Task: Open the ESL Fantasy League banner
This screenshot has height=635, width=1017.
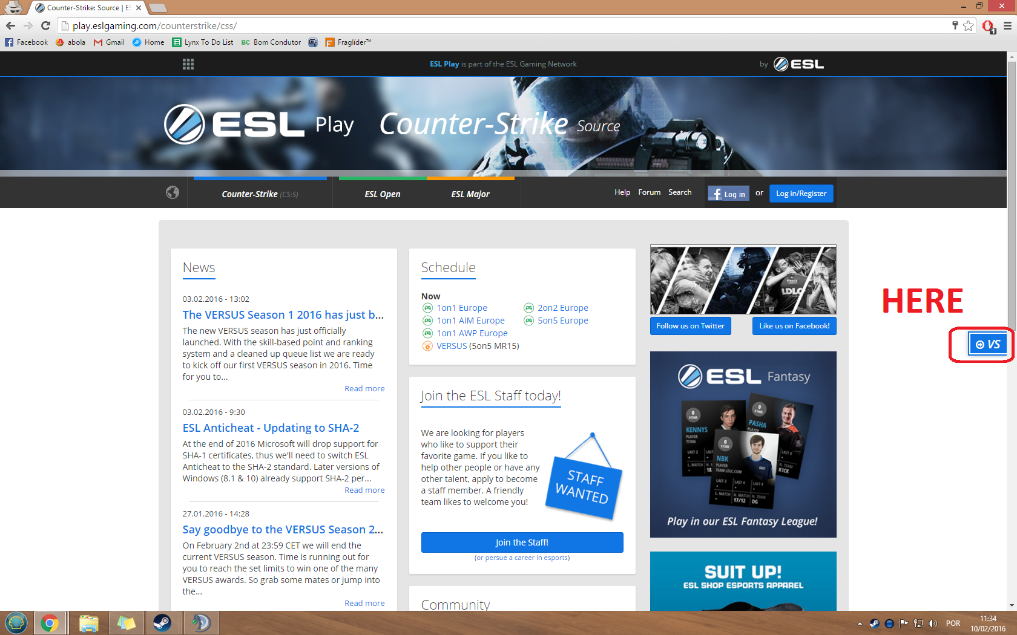Action: [x=743, y=444]
